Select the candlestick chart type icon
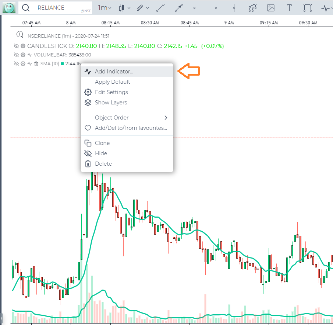This screenshot has width=333, height=325. click(121, 8)
